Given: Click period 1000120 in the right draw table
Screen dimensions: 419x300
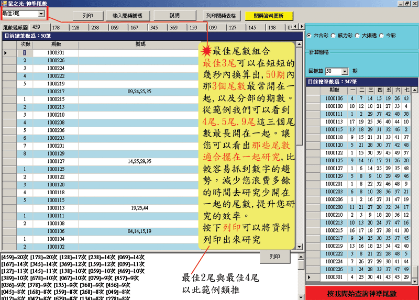Looking at the screenshot, I should (334, 145).
